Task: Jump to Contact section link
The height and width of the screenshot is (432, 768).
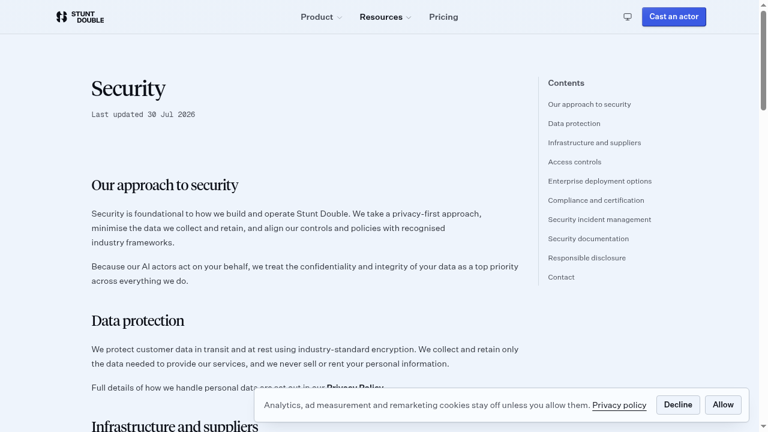Action: tap(561, 277)
